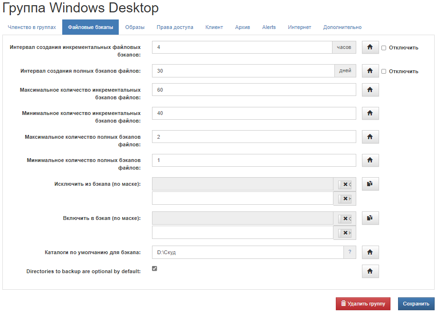
Task: Click the Группа Windows Desktop heading
Action: point(81,8)
